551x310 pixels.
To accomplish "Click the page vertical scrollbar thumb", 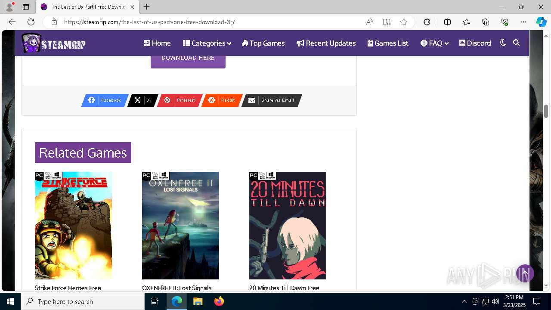I will tap(546, 111).
